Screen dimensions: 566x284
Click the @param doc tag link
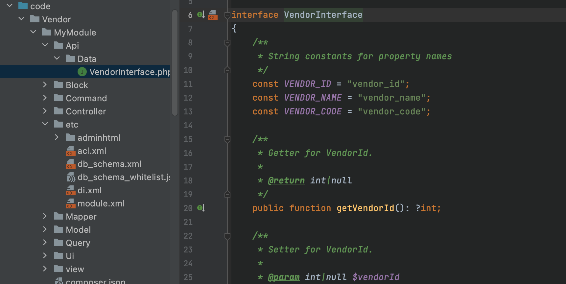pos(284,277)
